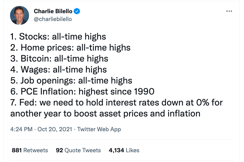Click the year "1990" in the tweet
244x162 pixels.
(143, 91)
